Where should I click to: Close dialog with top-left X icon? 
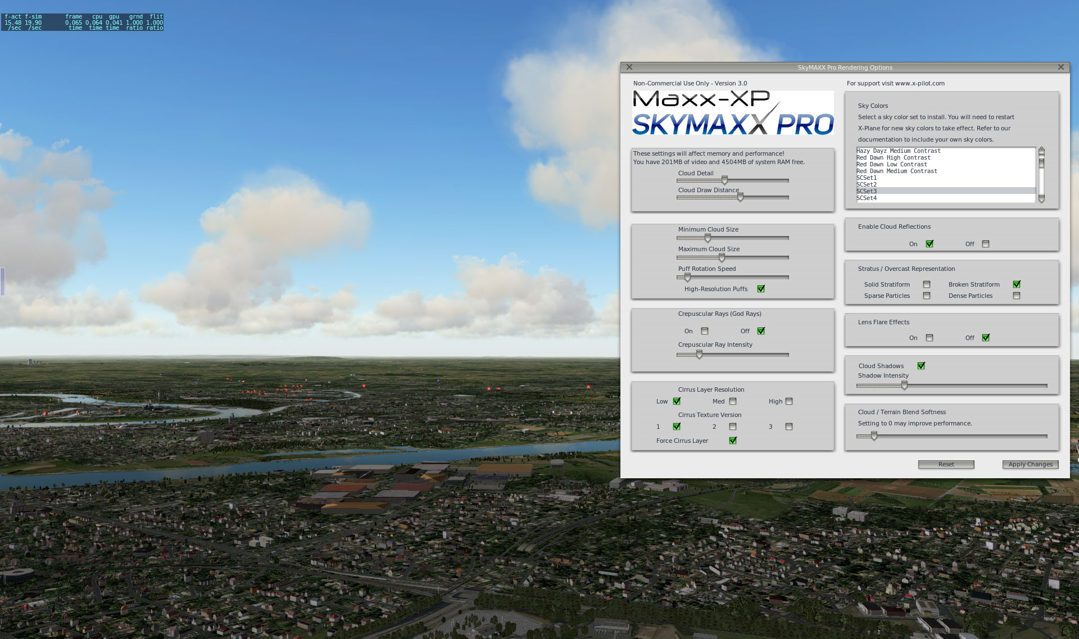pyautogui.click(x=629, y=67)
